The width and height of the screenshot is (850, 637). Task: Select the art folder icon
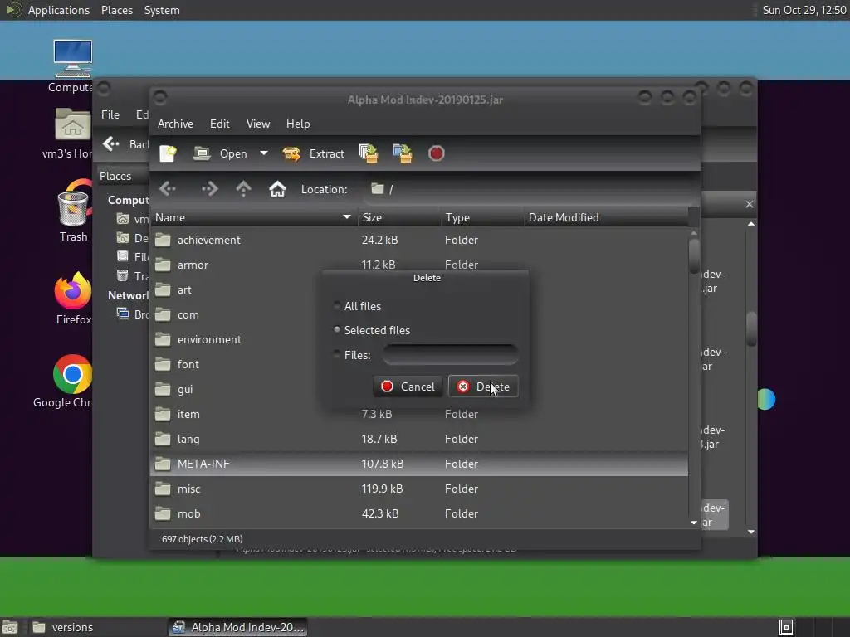click(x=163, y=289)
